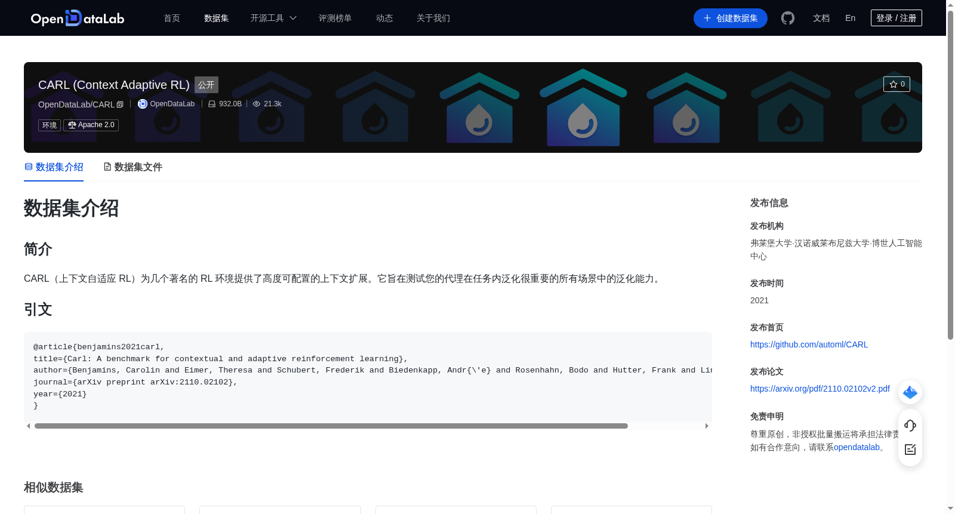This screenshot has height=514, width=955.
Task: Click the database icon on 数据集介绍 tab
Action: pos(29,167)
